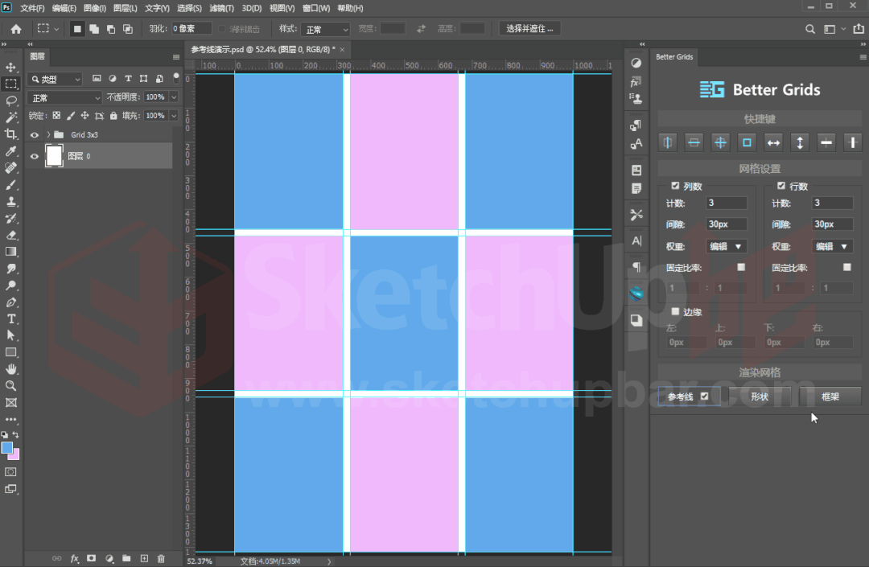The height and width of the screenshot is (567, 869).
Task: Toggle lock all layer icon
Action: pyautogui.click(x=113, y=116)
